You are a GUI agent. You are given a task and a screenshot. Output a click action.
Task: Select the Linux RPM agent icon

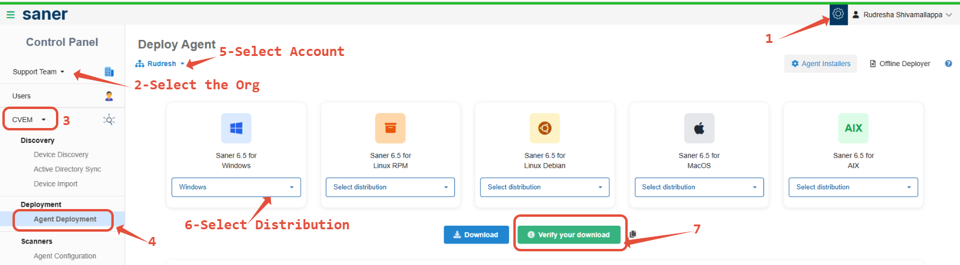tap(391, 128)
